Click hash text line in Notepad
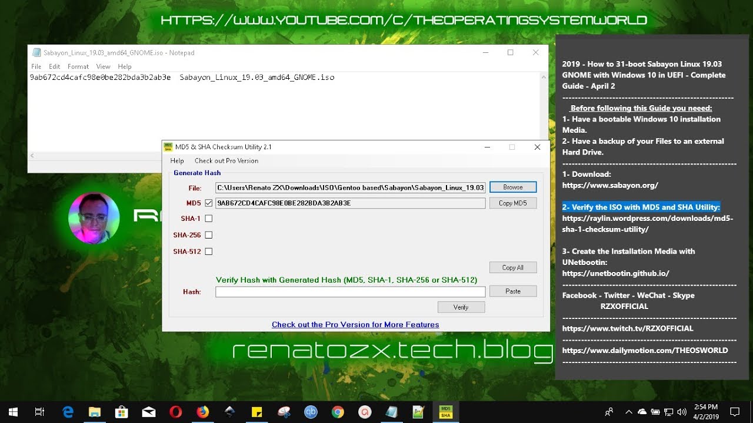753x423 pixels. (182, 77)
